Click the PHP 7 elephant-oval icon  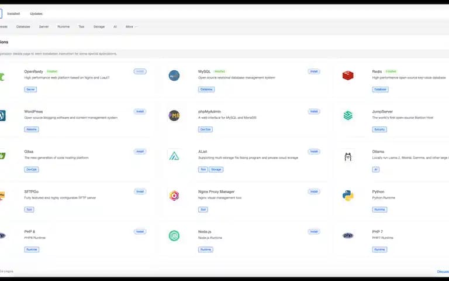point(348,235)
